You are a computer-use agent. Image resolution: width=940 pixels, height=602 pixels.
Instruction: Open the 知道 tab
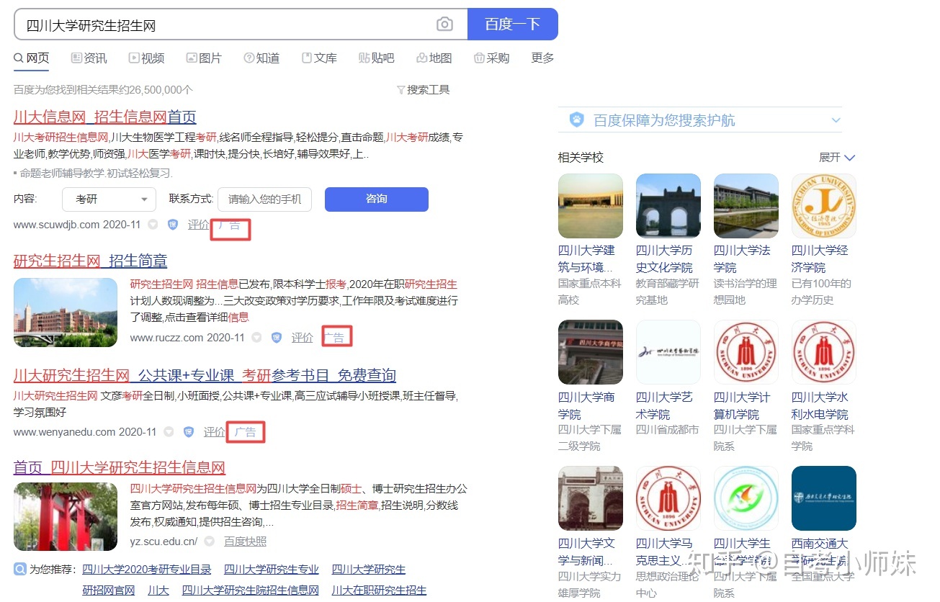coord(261,58)
